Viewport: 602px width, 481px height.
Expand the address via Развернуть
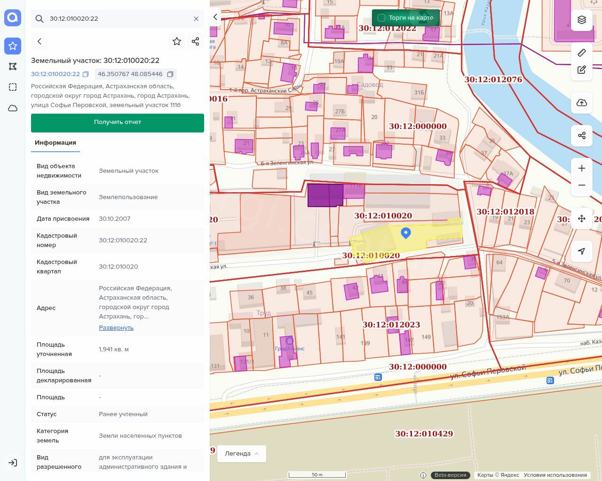click(116, 328)
